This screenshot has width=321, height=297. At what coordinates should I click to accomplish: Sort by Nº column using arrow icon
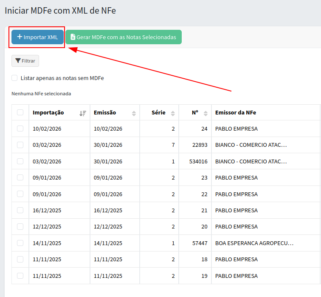coord(206,113)
